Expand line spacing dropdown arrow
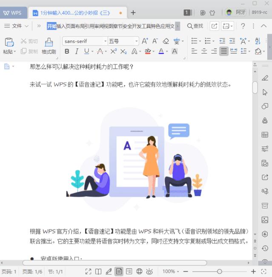The image size is (272, 277). [249, 51]
